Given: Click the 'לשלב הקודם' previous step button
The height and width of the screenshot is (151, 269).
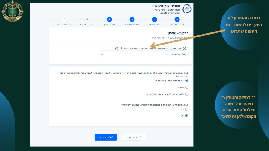Looking at the screenshot, I should point(134,137).
